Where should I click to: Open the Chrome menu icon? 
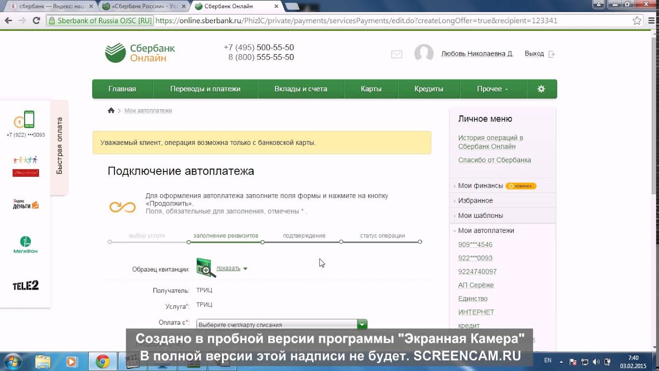click(650, 21)
